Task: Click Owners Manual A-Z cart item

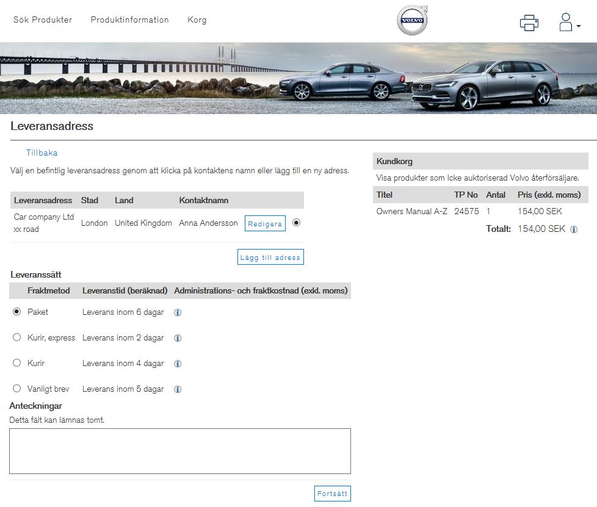Action: coord(411,211)
